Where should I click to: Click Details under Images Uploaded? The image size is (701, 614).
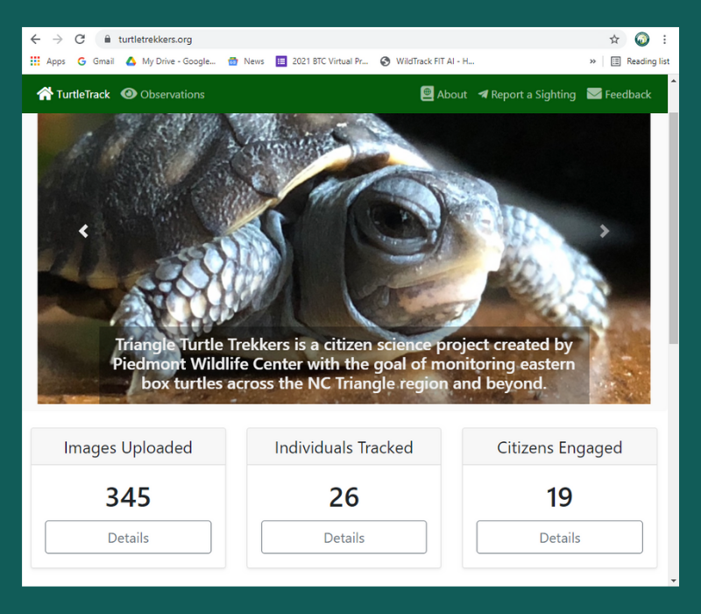(x=128, y=537)
